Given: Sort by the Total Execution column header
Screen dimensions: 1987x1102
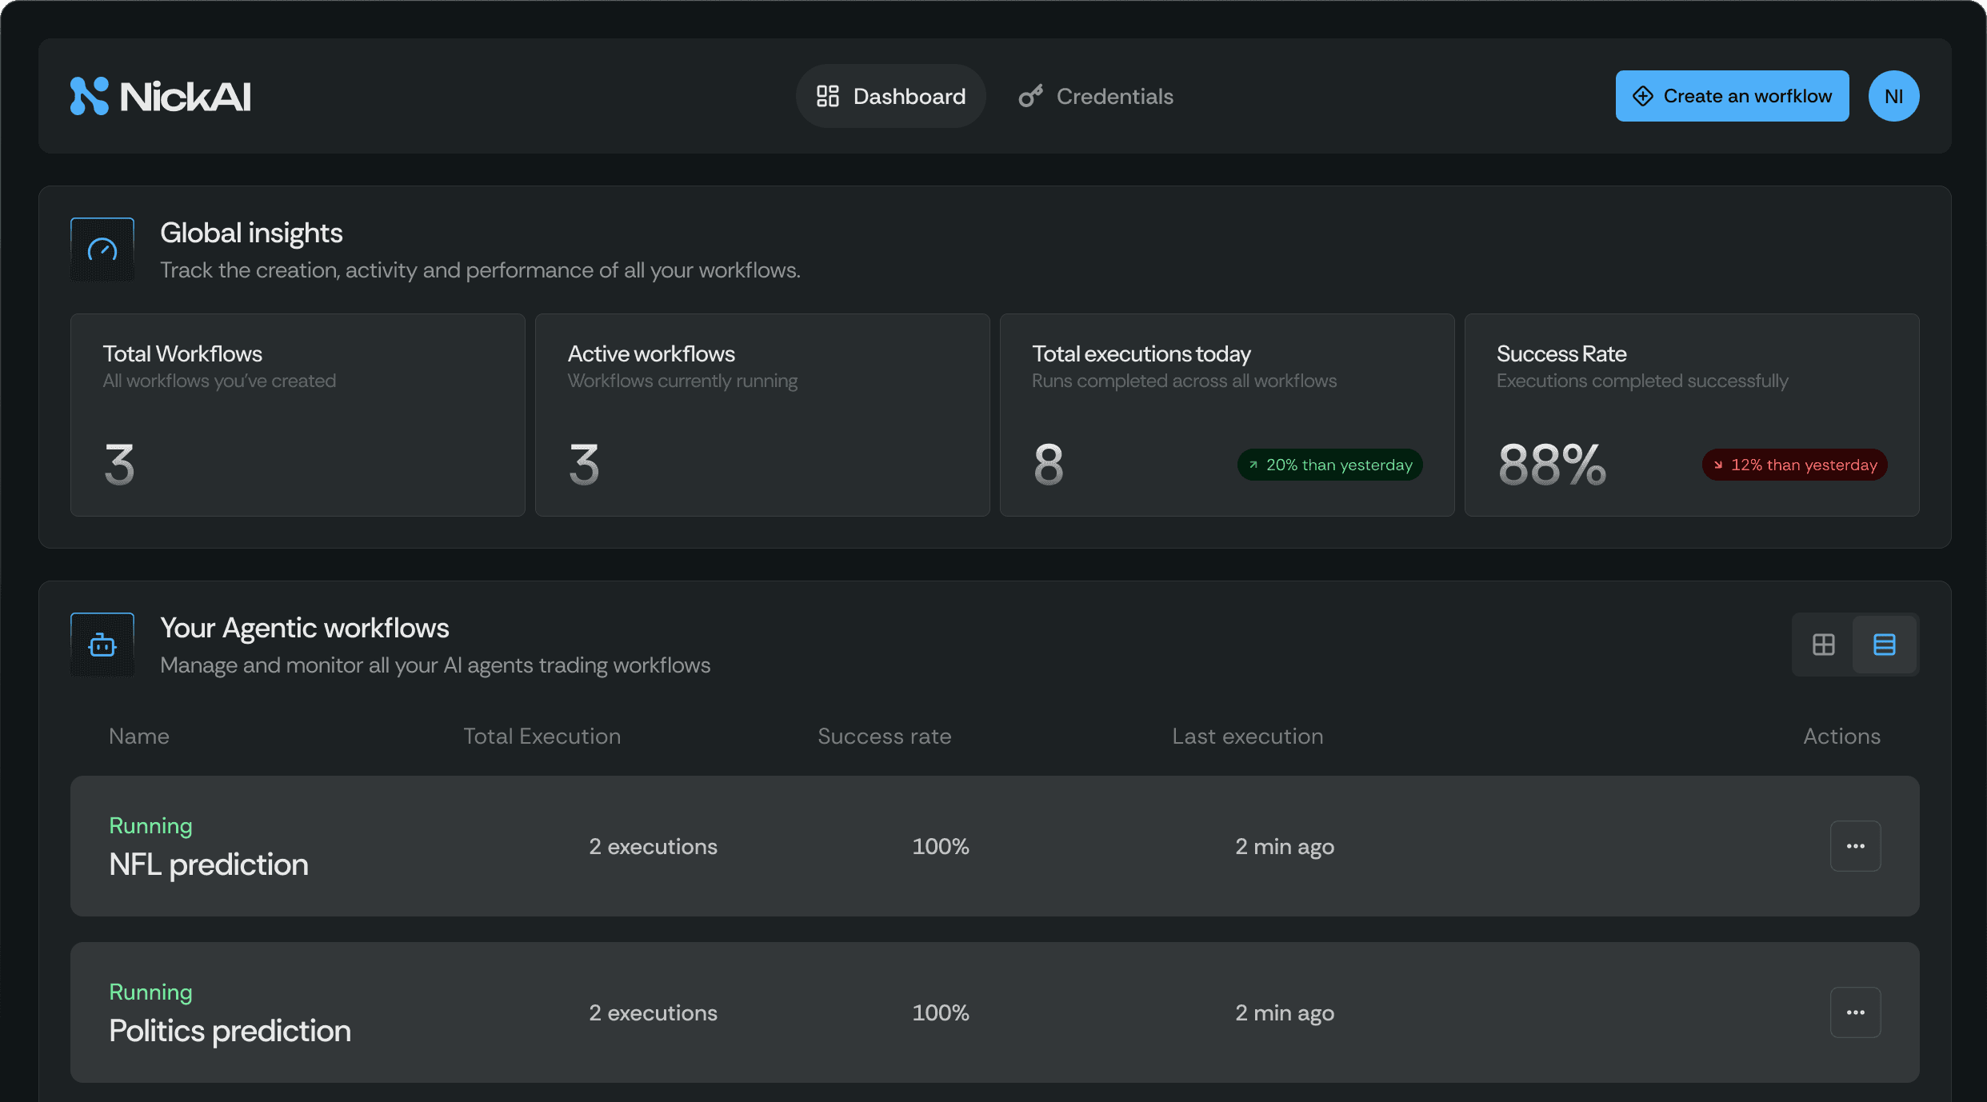Looking at the screenshot, I should [x=542, y=737].
